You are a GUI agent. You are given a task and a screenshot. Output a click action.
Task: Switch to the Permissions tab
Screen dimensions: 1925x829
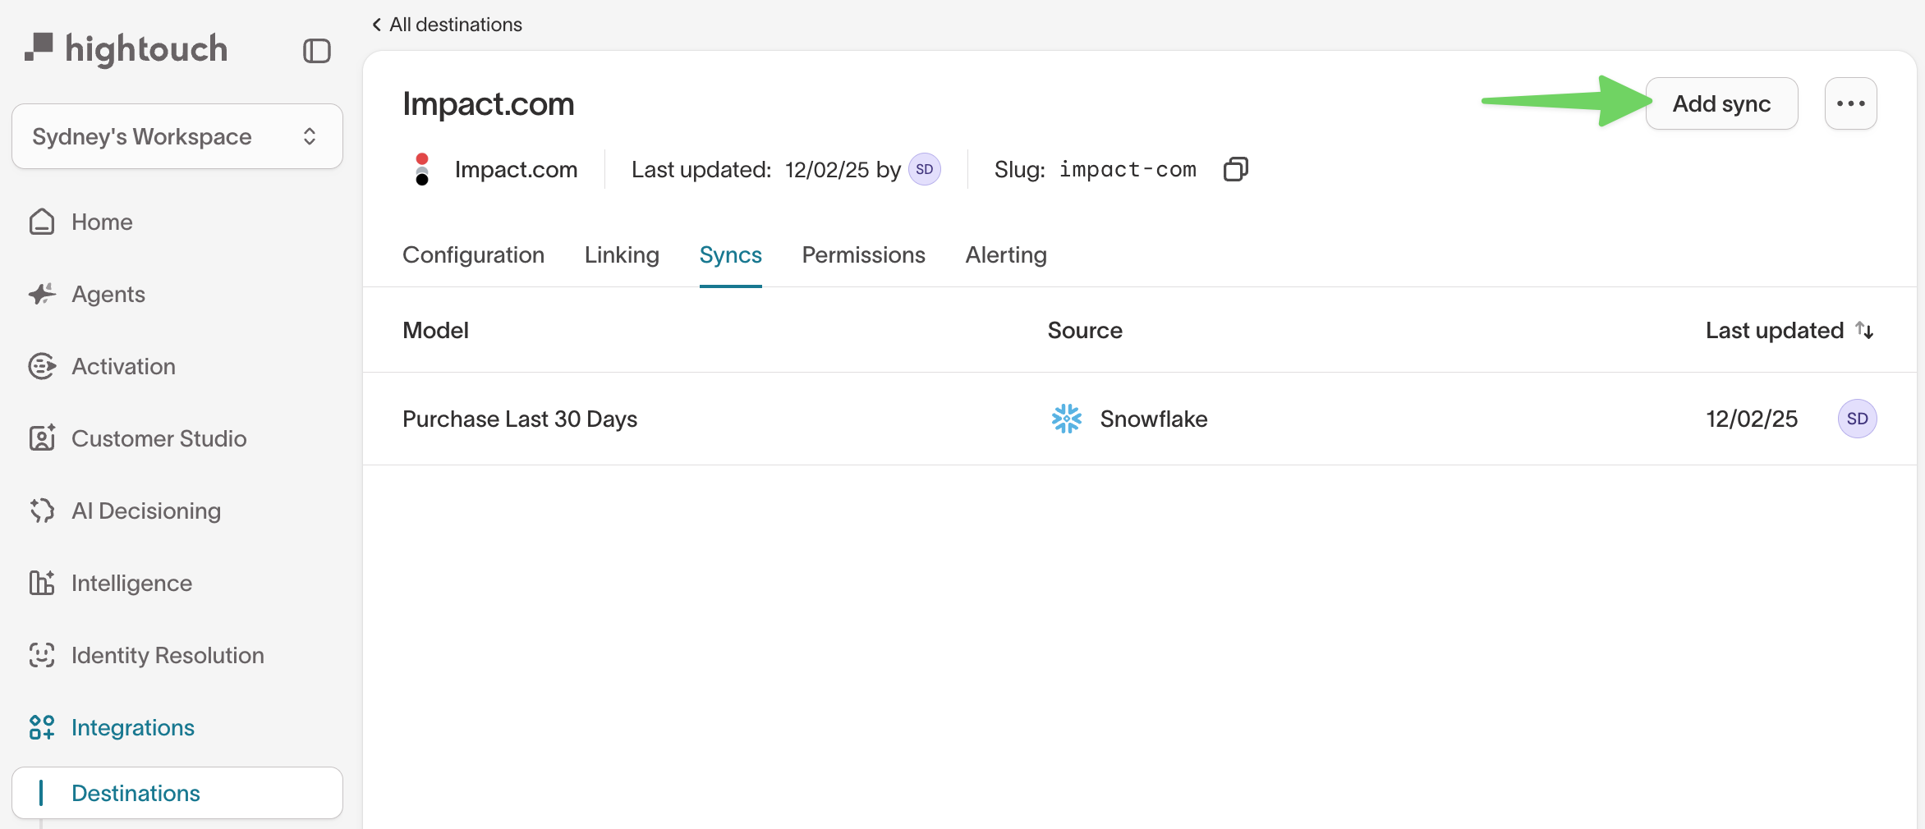(x=863, y=254)
